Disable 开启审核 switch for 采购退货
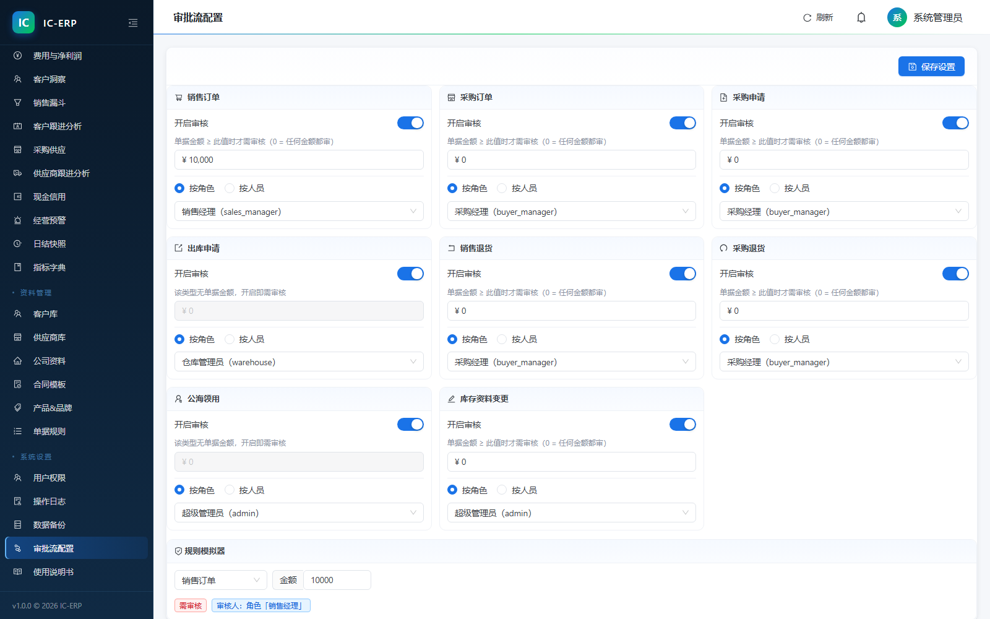 pos(955,274)
